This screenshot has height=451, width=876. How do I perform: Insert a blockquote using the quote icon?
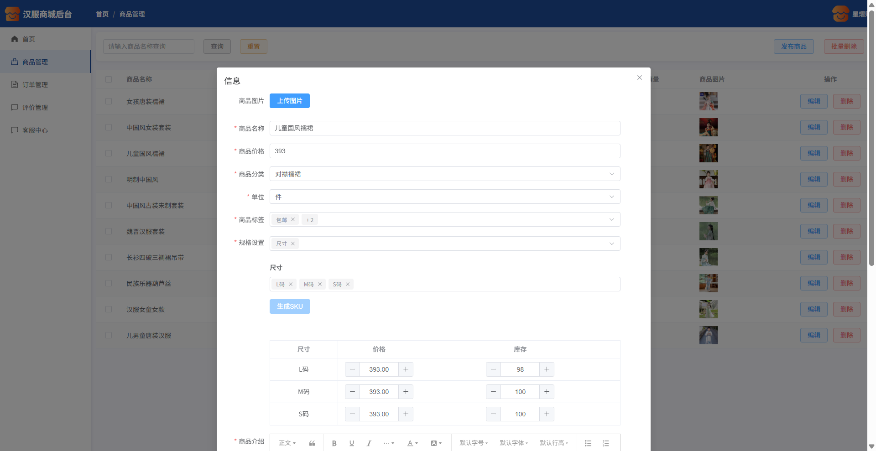click(312, 443)
